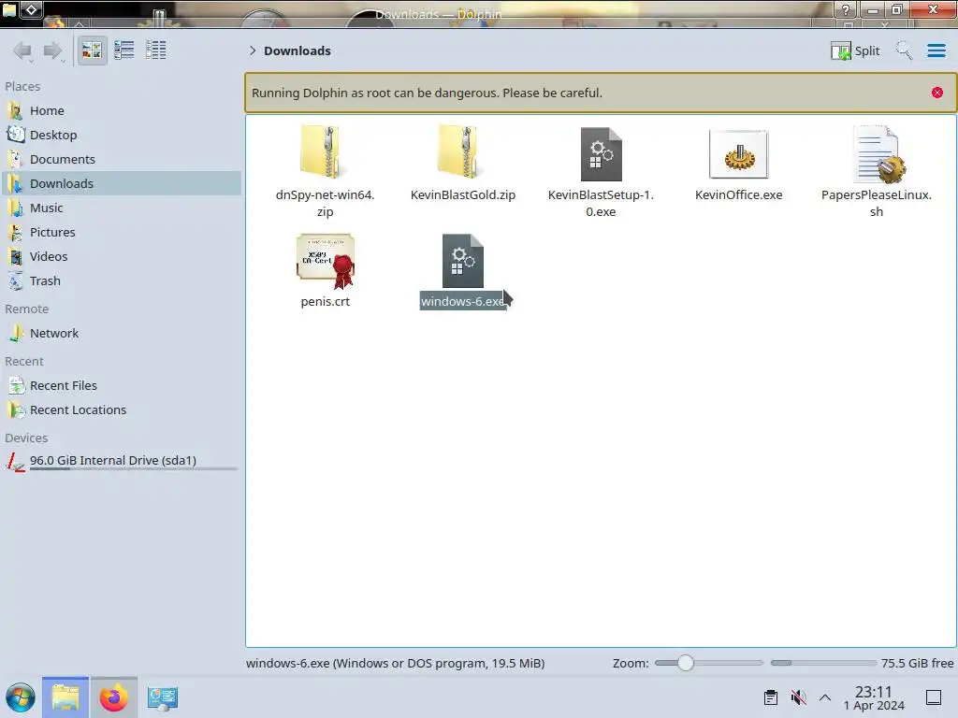This screenshot has width=958, height=718.
Task: Select Downloads in Places
Action: pyautogui.click(x=121, y=184)
